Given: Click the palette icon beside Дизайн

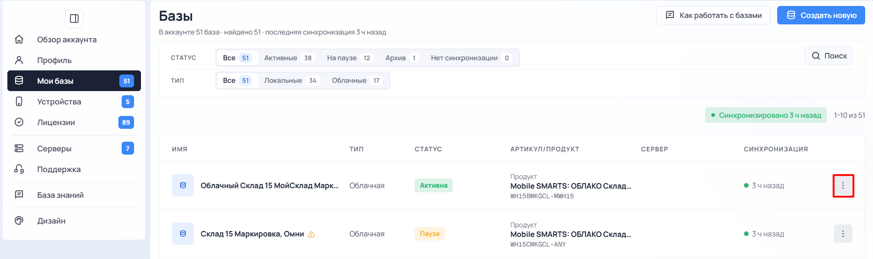Looking at the screenshot, I should (19, 220).
